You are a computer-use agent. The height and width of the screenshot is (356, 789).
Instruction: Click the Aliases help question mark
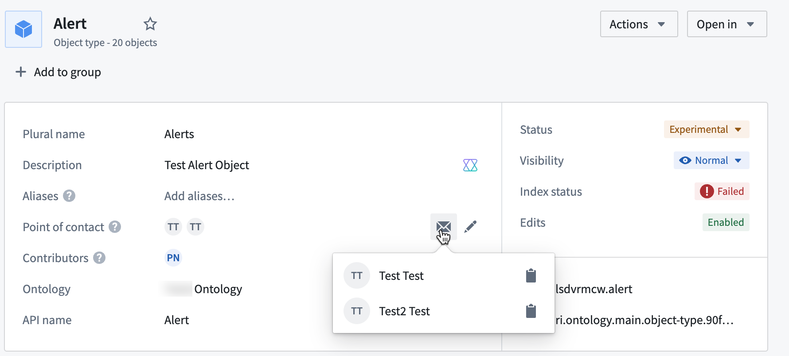(69, 196)
